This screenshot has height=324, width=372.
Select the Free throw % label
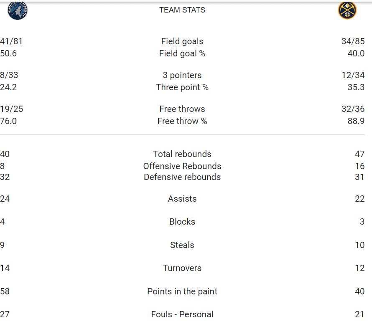182,121
